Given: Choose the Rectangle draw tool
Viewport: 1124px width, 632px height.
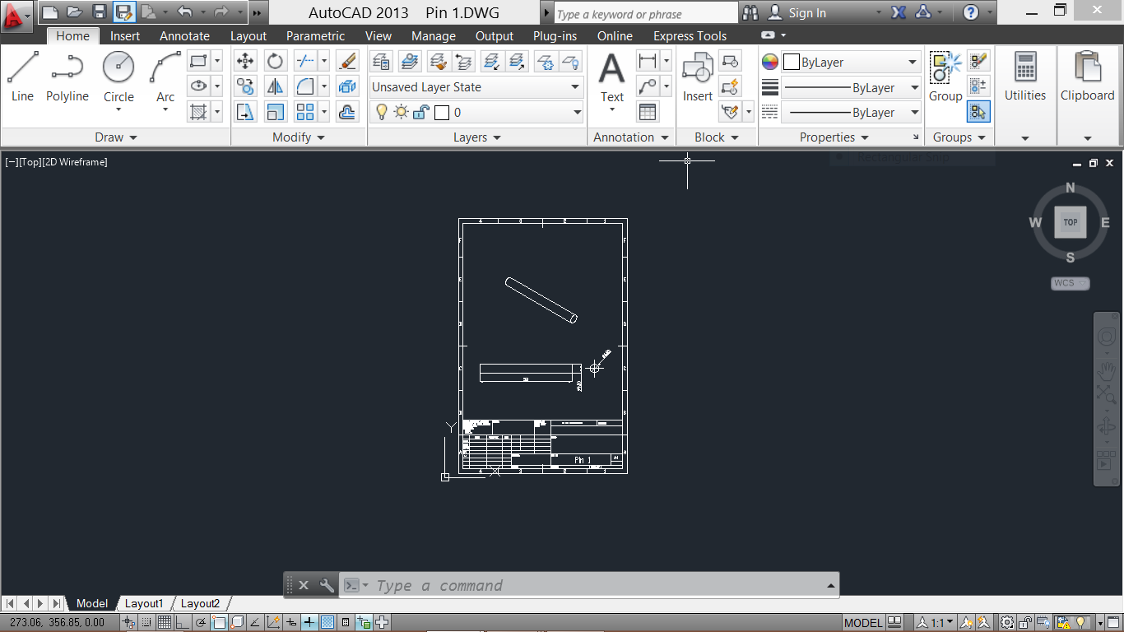Looking at the screenshot, I should (197, 61).
